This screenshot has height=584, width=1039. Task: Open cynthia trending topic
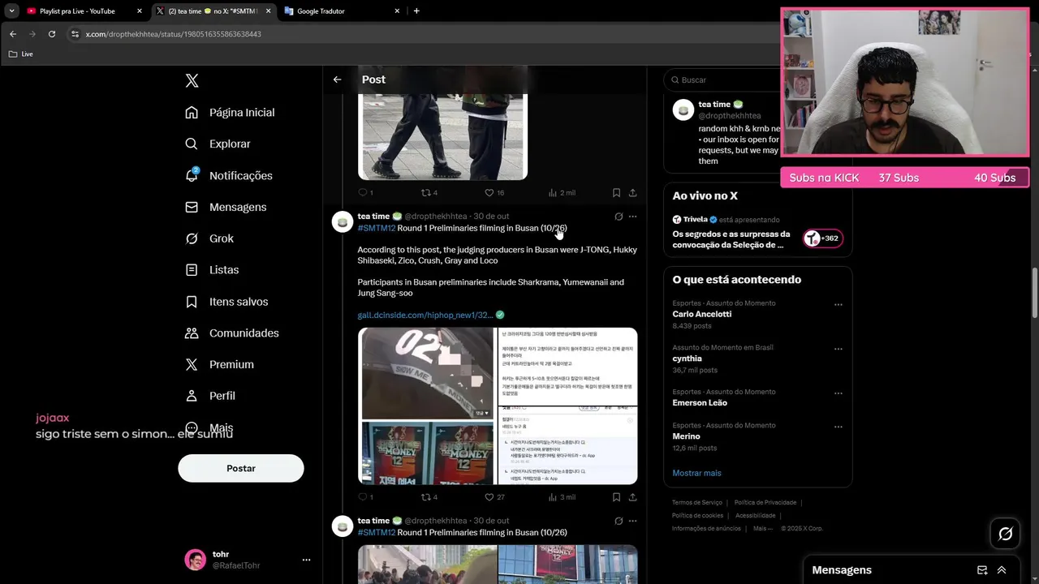click(x=687, y=359)
